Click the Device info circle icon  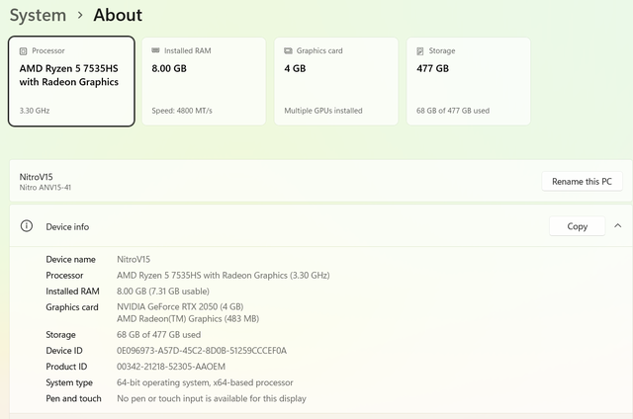pyautogui.click(x=27, y=226)
